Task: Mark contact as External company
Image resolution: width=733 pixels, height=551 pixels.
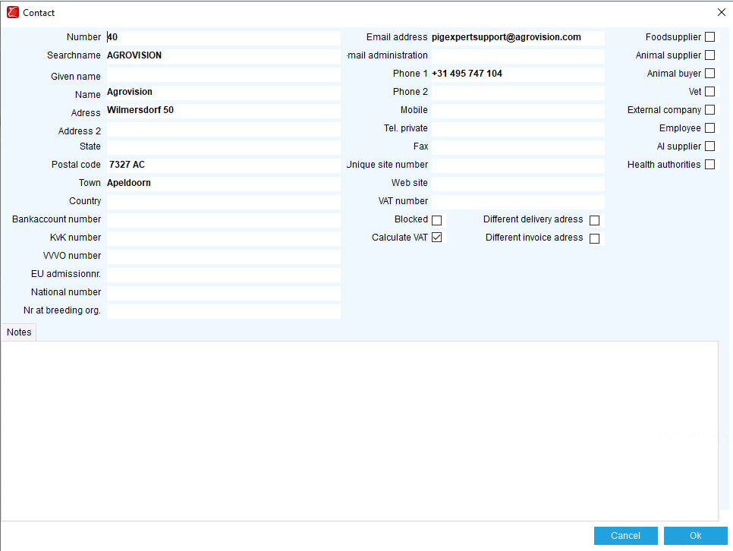Action: click(x=709, y=110)
